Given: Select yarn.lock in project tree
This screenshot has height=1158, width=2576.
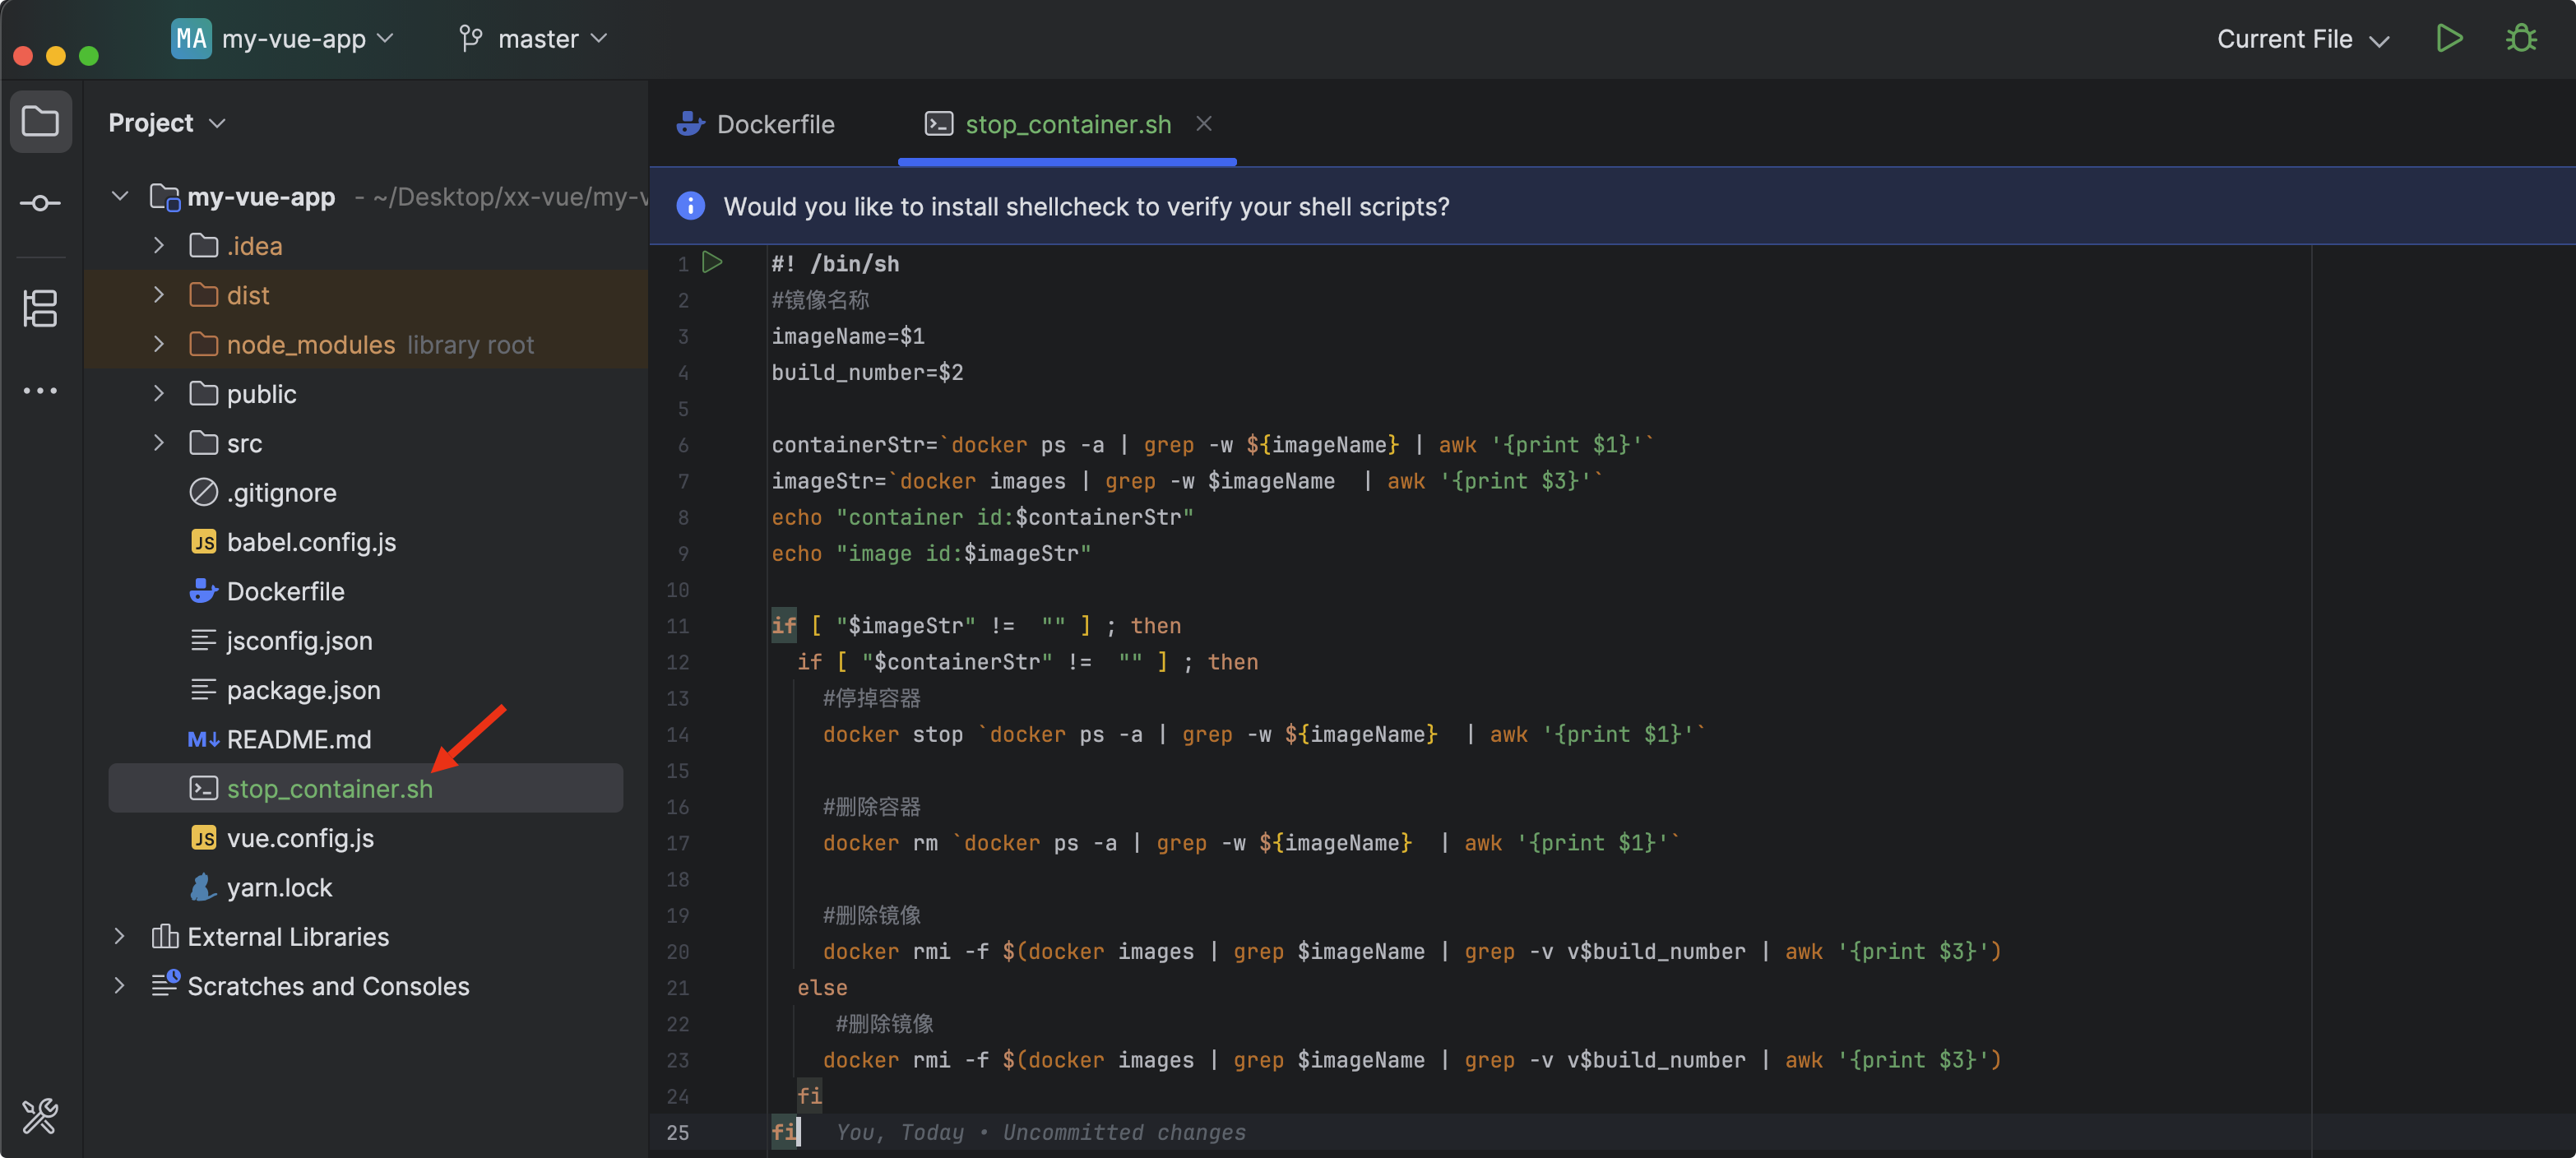Looking at the screenshot, I should (279, 887).
